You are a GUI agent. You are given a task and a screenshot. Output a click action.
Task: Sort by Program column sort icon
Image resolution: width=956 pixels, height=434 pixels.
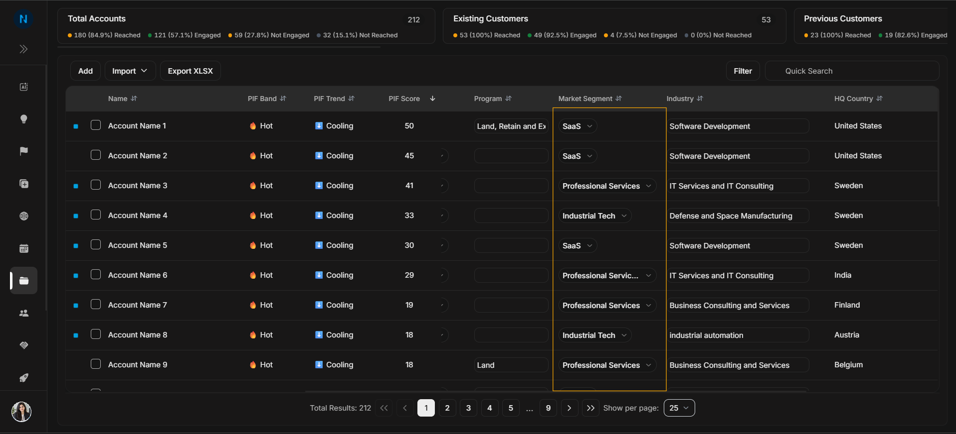[x=508, y=99]
